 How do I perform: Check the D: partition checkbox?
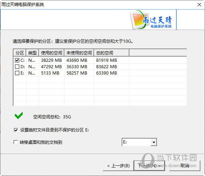click(17, 67)
